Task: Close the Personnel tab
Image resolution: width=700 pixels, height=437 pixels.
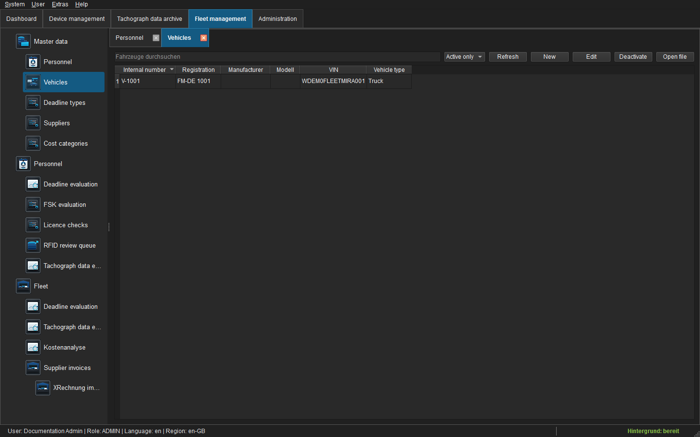Action: (156, 38)
